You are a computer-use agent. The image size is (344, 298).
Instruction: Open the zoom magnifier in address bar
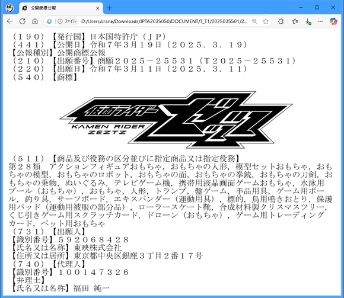(x=254, y=21)
